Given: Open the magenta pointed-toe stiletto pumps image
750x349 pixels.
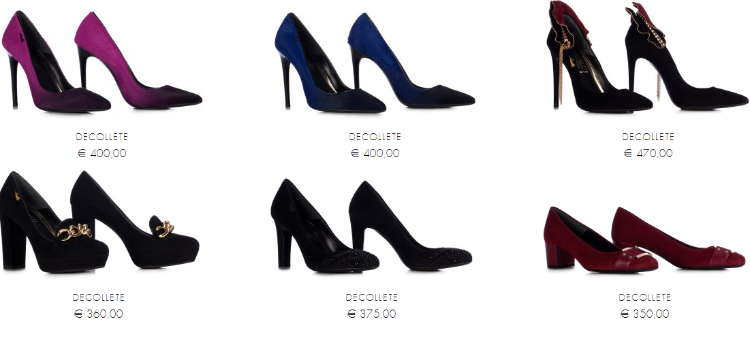Looking at the screenshot, I should [101, 62].
